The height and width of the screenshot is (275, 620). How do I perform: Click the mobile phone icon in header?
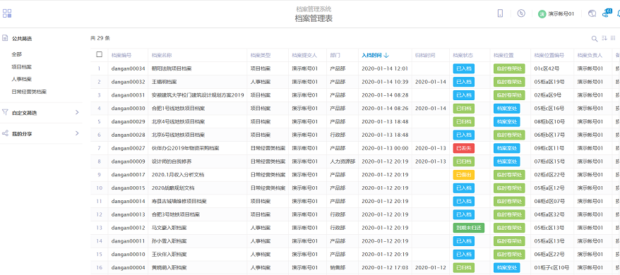coord(500,13)
